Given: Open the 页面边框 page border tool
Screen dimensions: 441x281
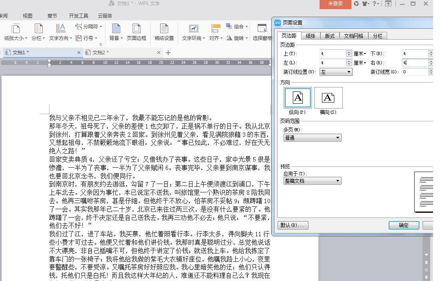Looking at the screenshot, I should [137, 32].
